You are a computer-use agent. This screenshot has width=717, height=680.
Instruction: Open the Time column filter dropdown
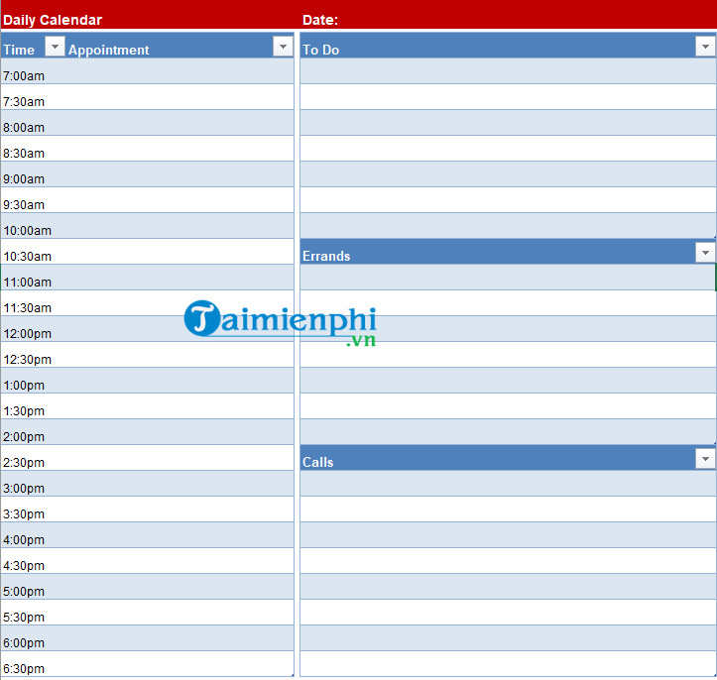[x=55, y=47]
